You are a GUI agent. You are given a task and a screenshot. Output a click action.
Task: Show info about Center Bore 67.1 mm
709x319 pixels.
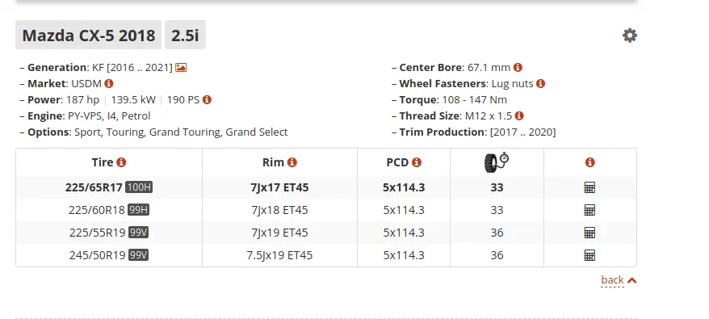[518, 67]
